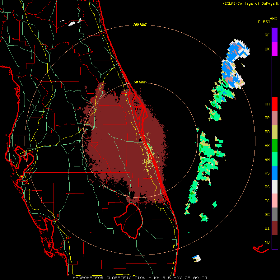The height and width of the screenshot is (280, 280).
Task: Click the HR legend label
Action: tap(267, 146)
